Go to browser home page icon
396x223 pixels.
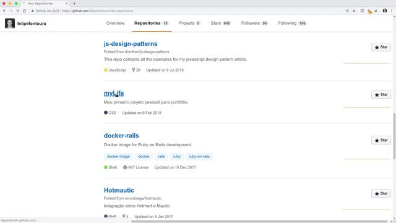coord(24,11)
